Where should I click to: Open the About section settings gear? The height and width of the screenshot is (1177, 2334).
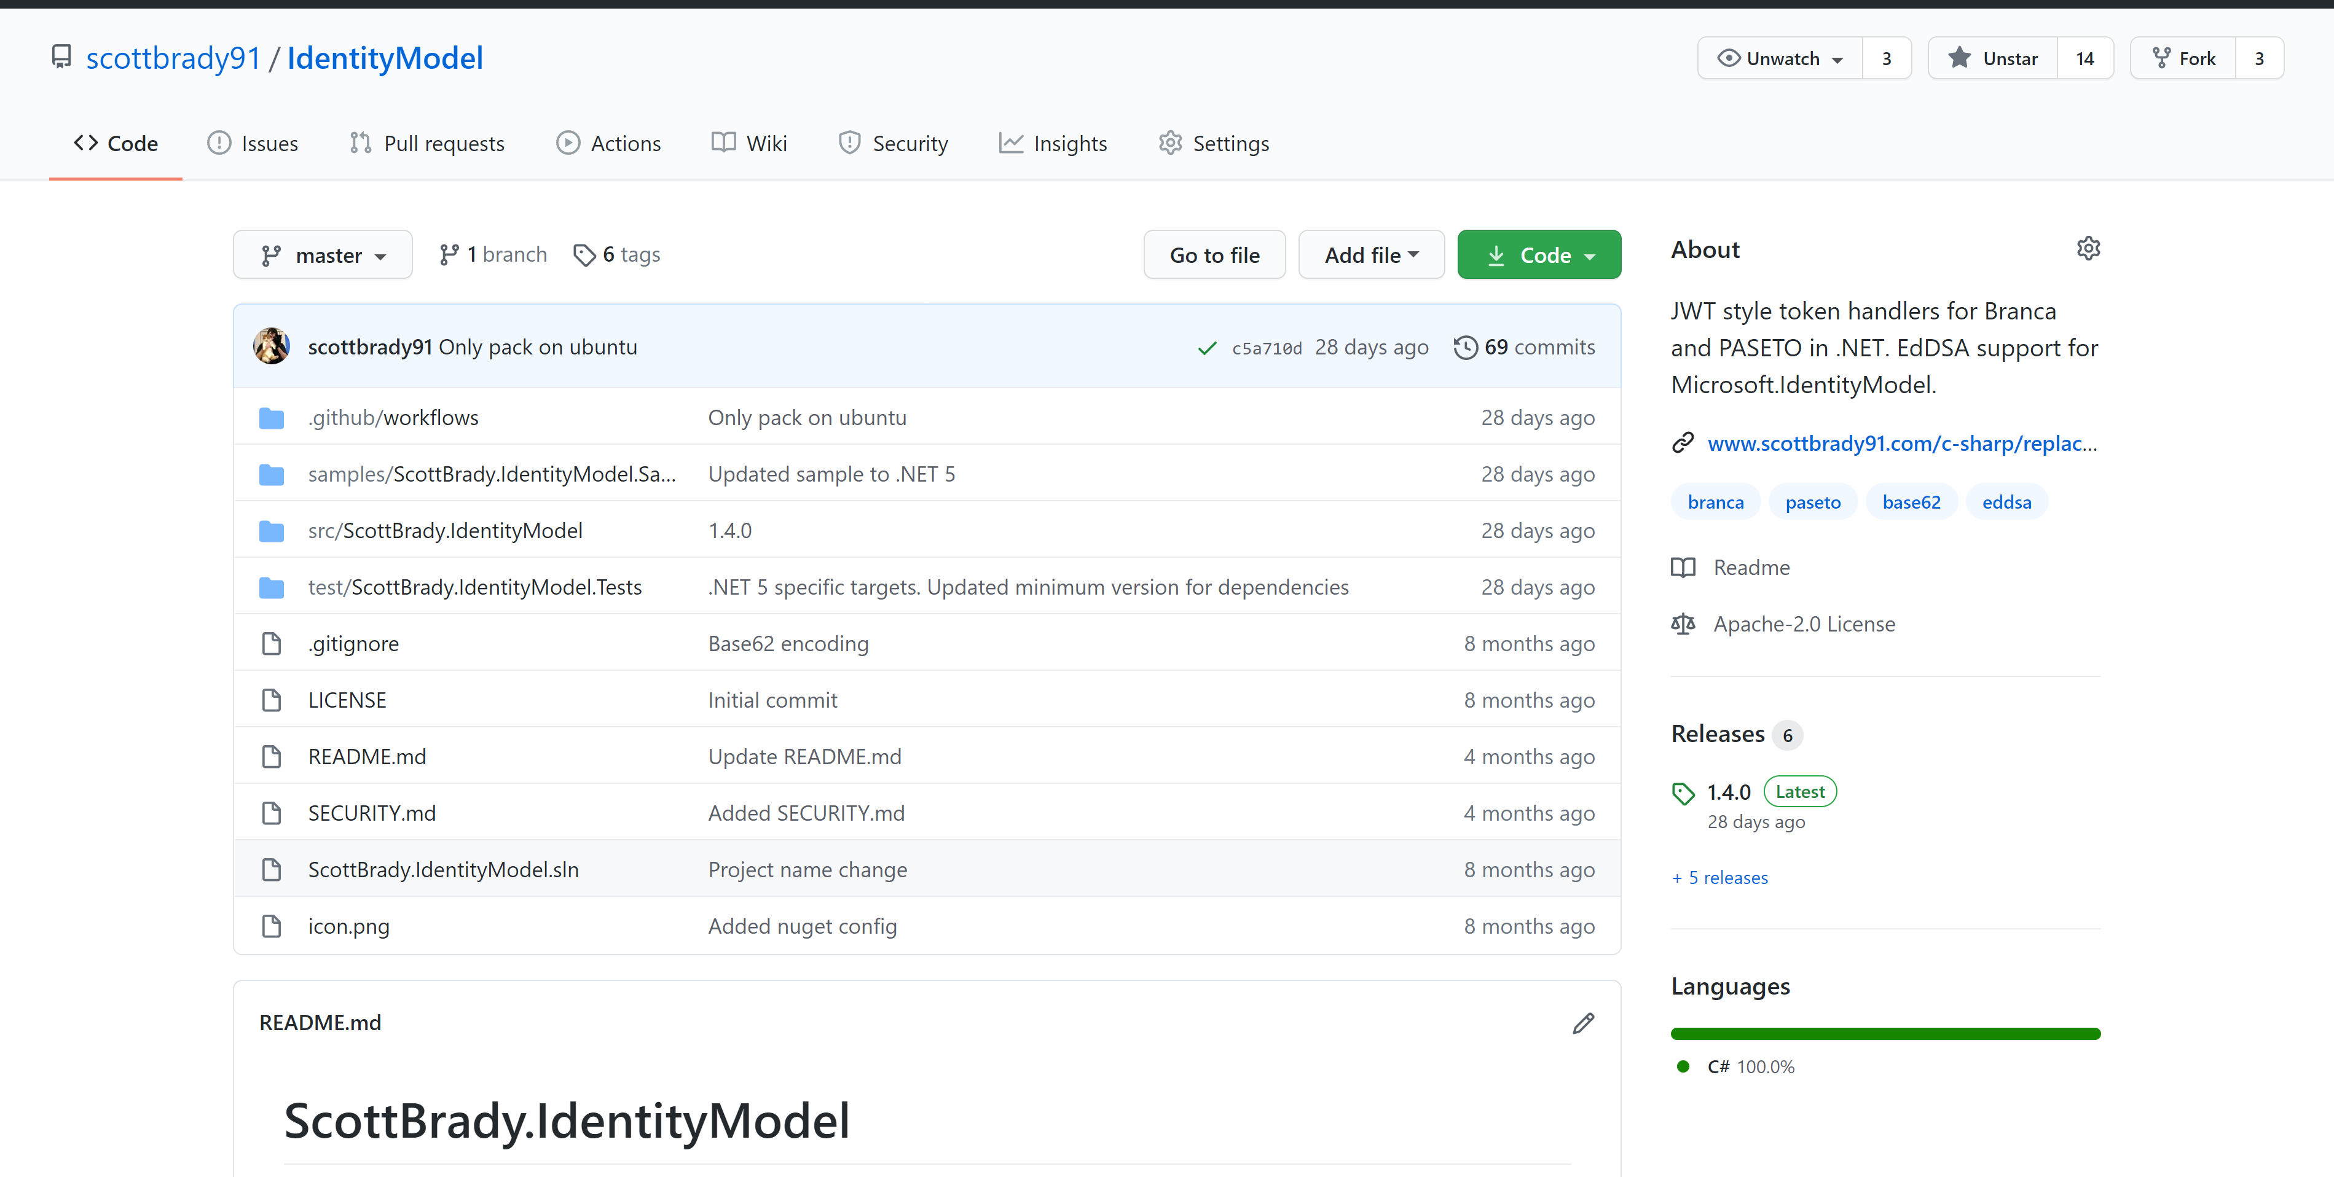[2088, 249]
